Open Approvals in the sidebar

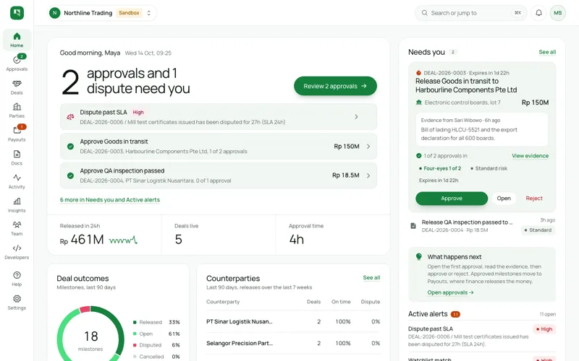tap(17, 63)
